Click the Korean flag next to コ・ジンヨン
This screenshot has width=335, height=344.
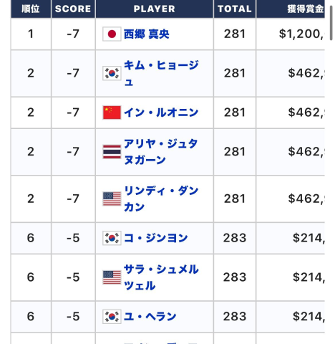click(x=112, y=238)
